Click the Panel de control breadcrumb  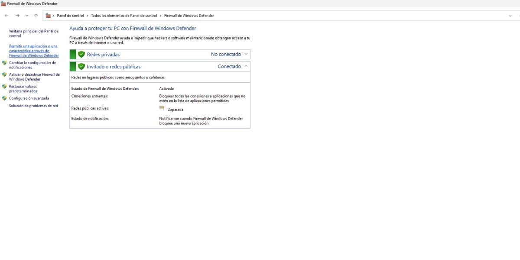(71, 16)
